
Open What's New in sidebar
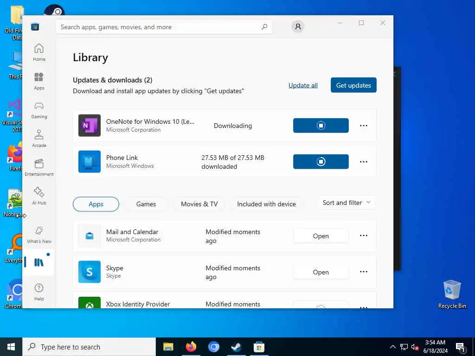coord(39,235)
